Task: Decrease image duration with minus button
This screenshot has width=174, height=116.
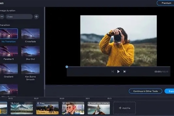Action: coord(2,17)
